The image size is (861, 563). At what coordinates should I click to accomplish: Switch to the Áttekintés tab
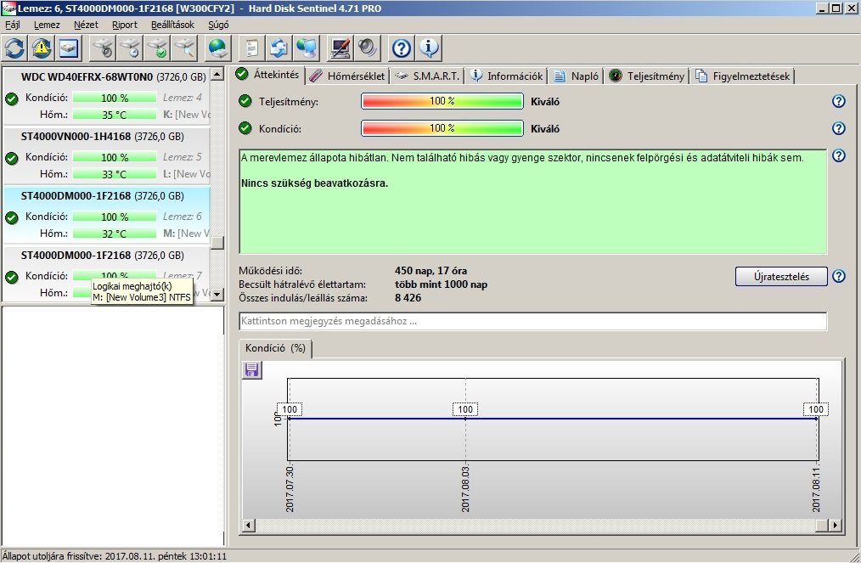pos(267,75)
